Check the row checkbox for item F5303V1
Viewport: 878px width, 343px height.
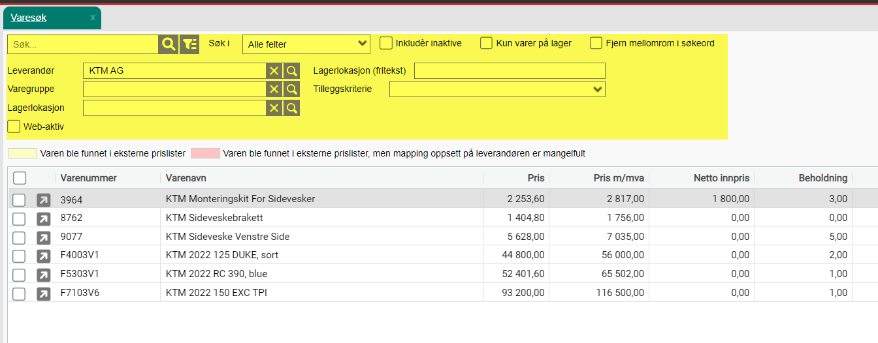pos(19,274)
